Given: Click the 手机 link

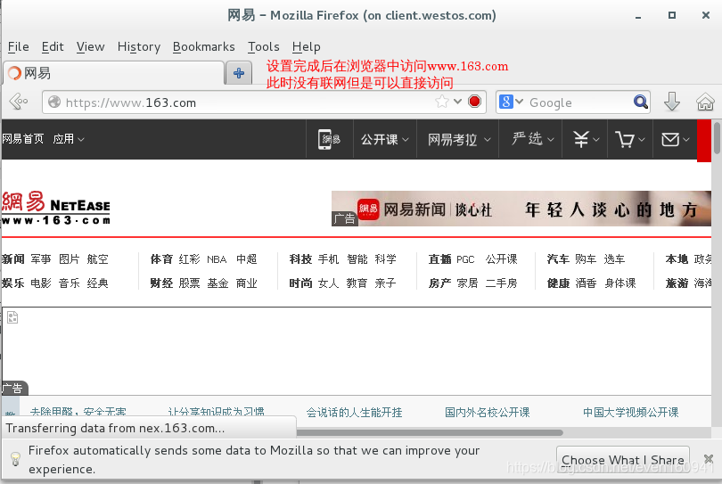Looking at the screenshot, I should pos(329,259).
